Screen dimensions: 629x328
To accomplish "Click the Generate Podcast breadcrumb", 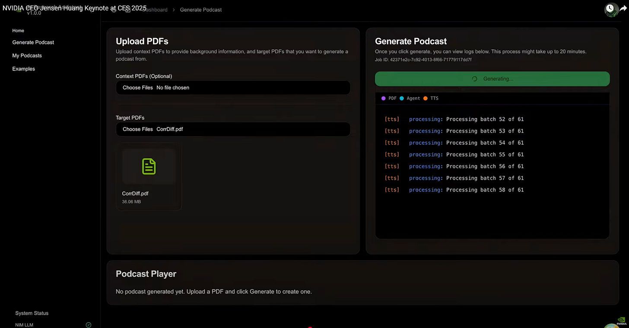I will coord(200,10).
